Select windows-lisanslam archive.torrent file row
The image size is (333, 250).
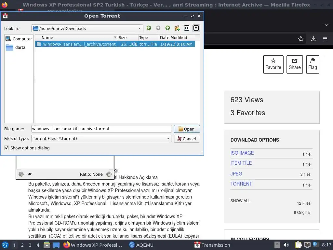click(115, 44)
